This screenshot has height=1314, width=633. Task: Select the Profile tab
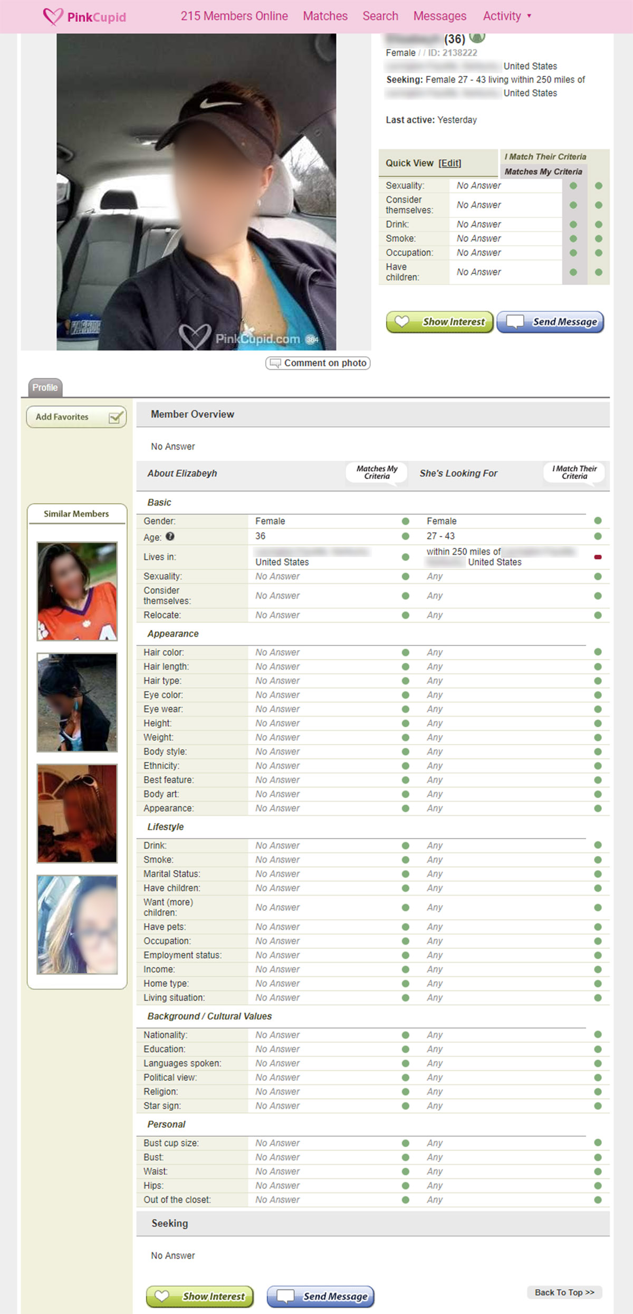(x=45, y=387)
